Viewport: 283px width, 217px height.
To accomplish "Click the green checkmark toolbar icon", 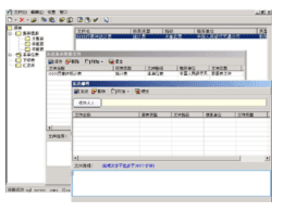I will [96, 20].
